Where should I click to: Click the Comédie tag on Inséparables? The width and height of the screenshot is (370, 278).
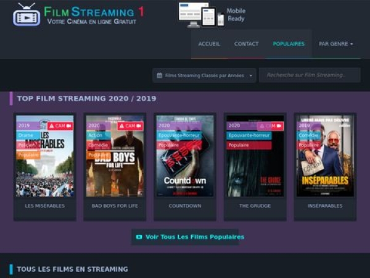[x=308, y=135]
